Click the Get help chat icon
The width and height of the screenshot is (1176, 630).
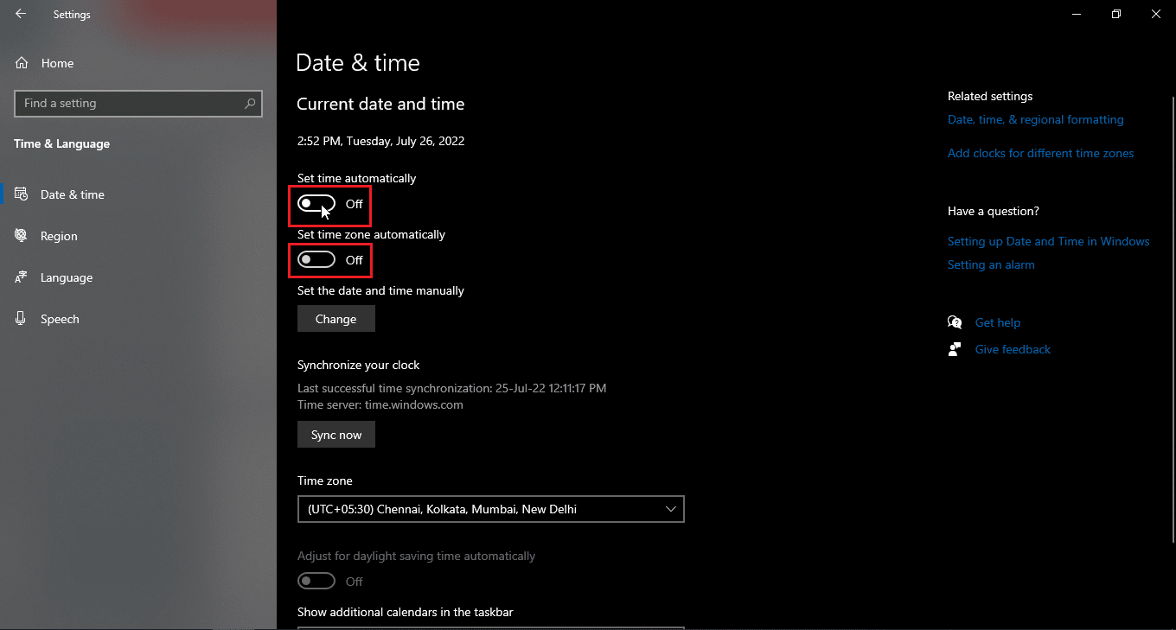tap(955, 322)
